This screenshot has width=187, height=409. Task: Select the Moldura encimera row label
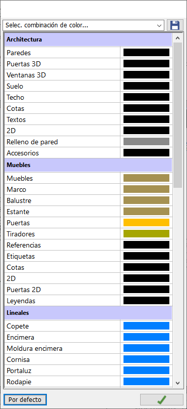point(35,348)
